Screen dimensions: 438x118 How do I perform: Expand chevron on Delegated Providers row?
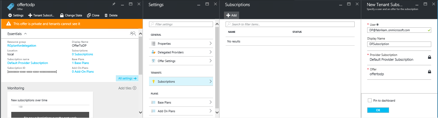210,52
